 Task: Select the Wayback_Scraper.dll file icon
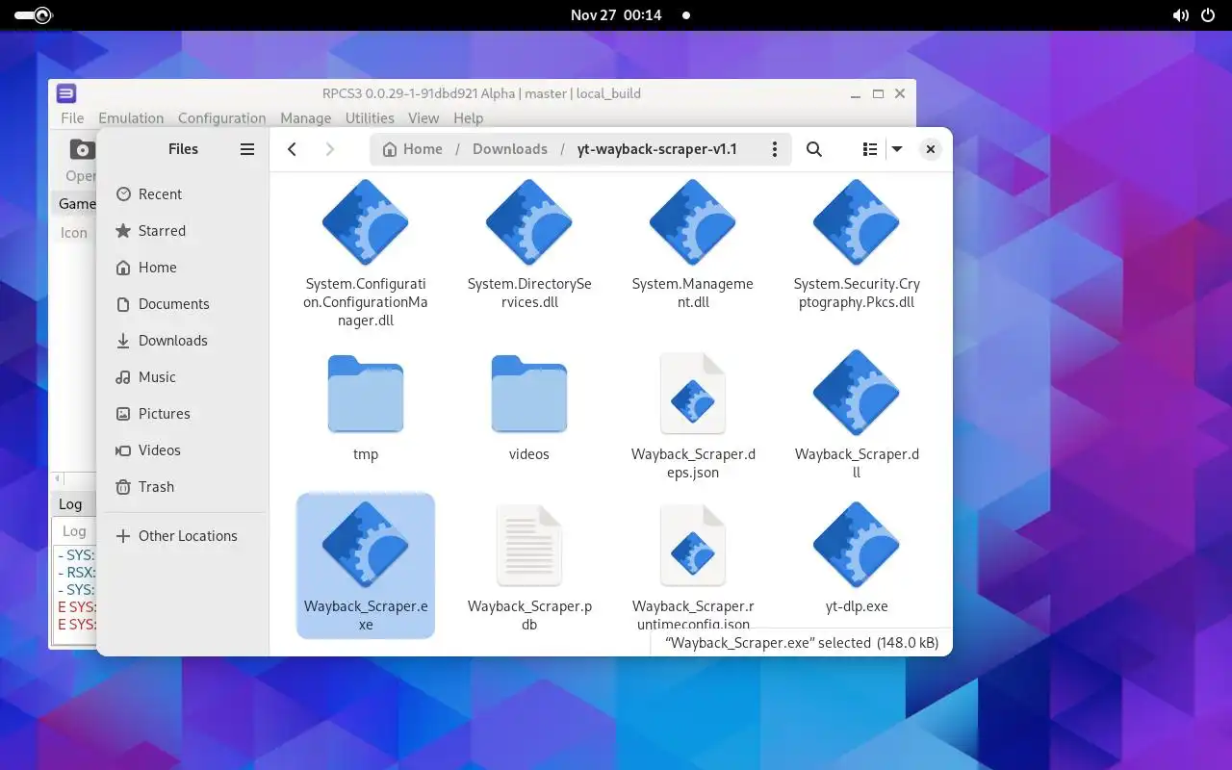click(857, 393)
